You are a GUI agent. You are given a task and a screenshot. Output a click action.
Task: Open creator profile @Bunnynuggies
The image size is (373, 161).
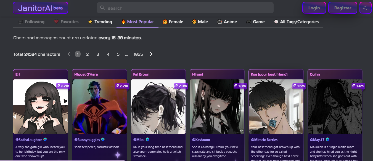(87, 140)
